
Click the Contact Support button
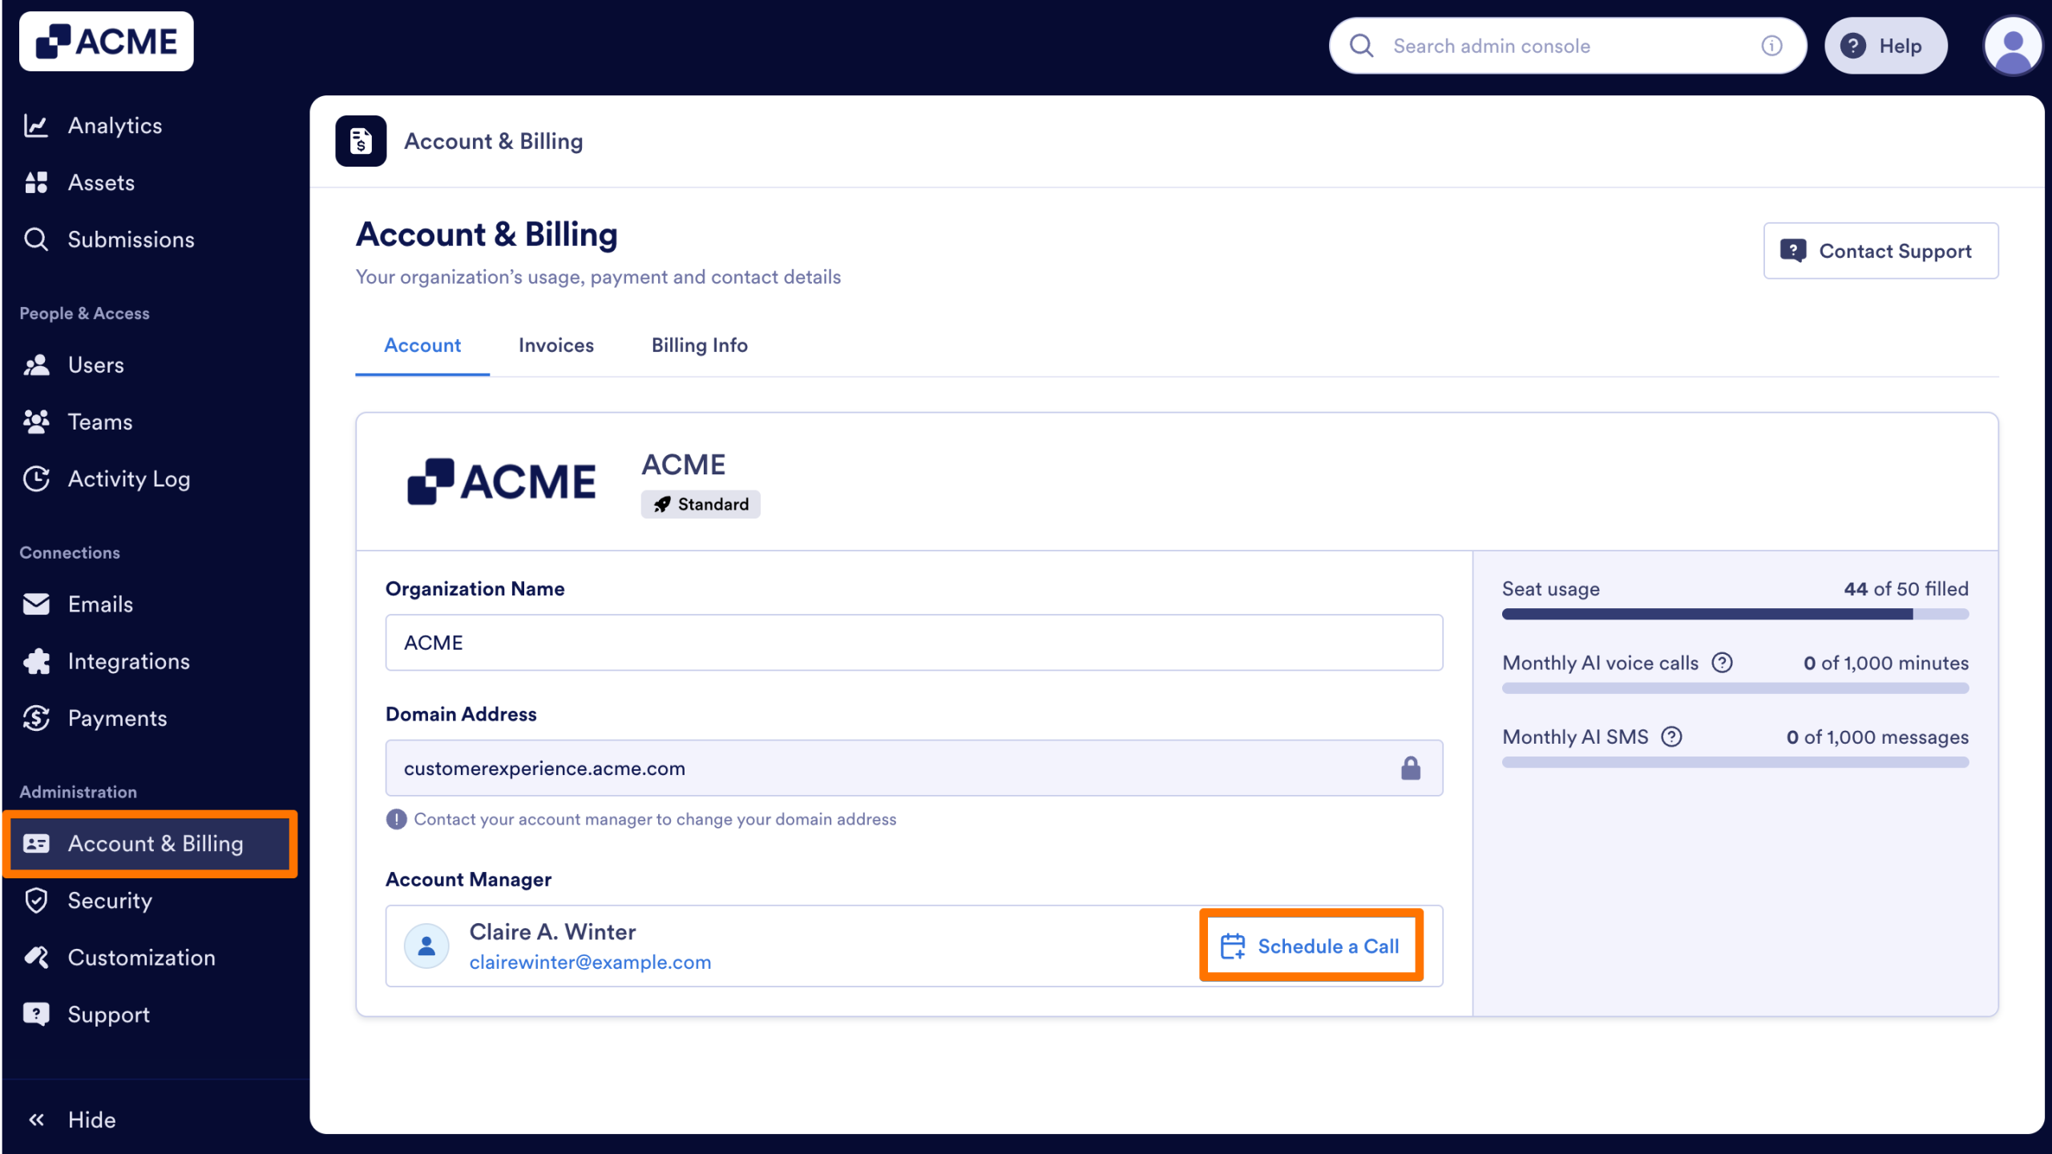tap(1880, 251)
